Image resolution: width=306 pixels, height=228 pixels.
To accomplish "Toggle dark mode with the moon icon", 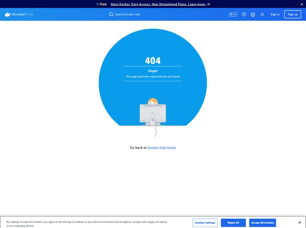I will pyautogui.click(x=253, y=14).
